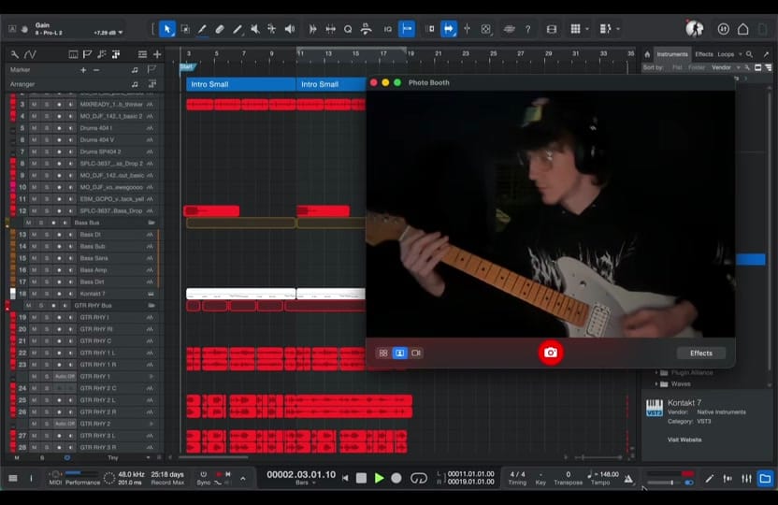
Task: Select the Range tool
Action: tap(185, 29)
